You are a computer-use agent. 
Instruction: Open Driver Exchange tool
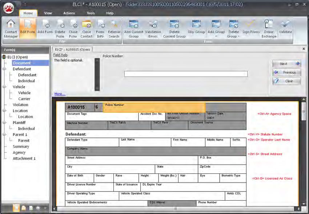click(x=269, y=29)
